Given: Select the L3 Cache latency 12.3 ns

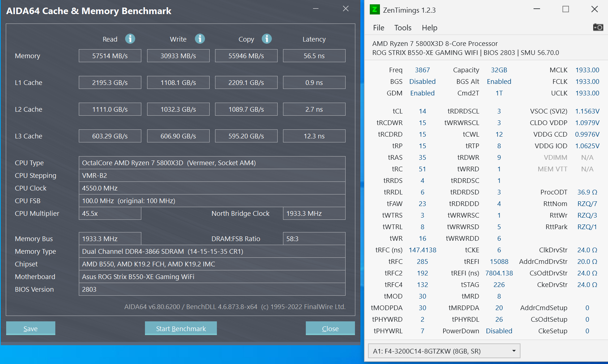Looking at the screenshot, I should coord(314,136).
